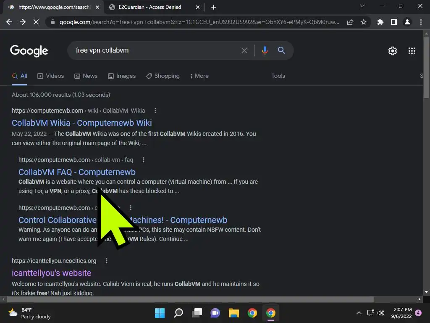Open icanttellyou's website link
The height and width of the screenshot is (323, 430).
52,273
